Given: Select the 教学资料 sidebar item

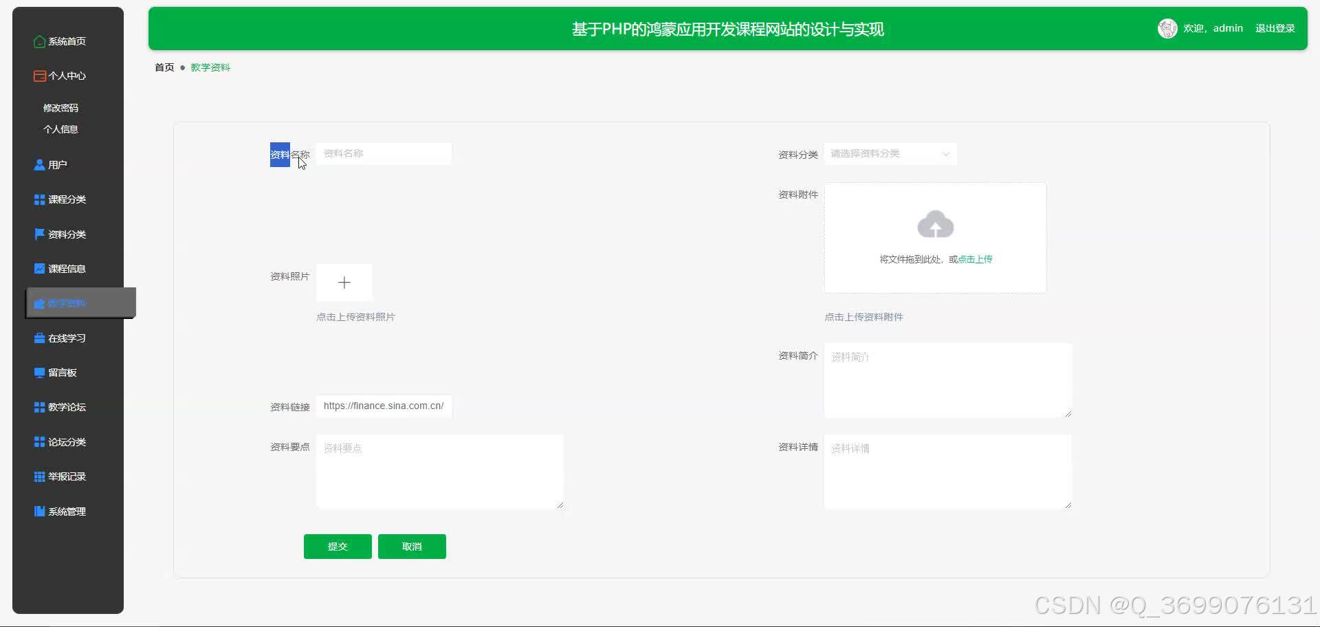Looking at the screenshot, I should 81,303.
